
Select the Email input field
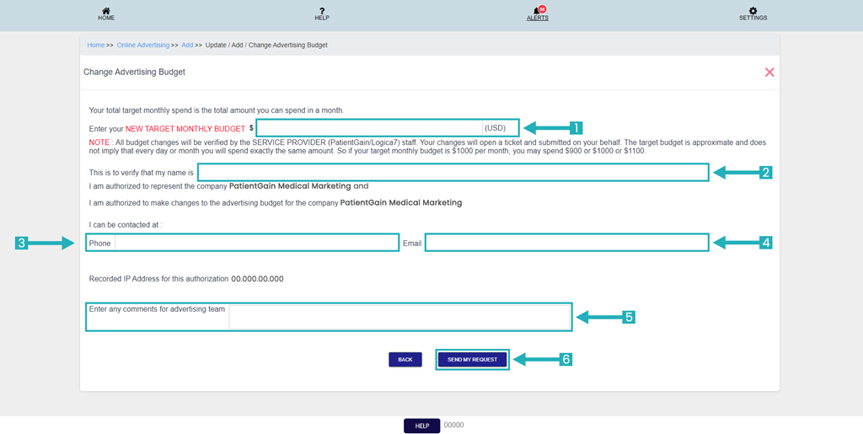click(566, 243)
